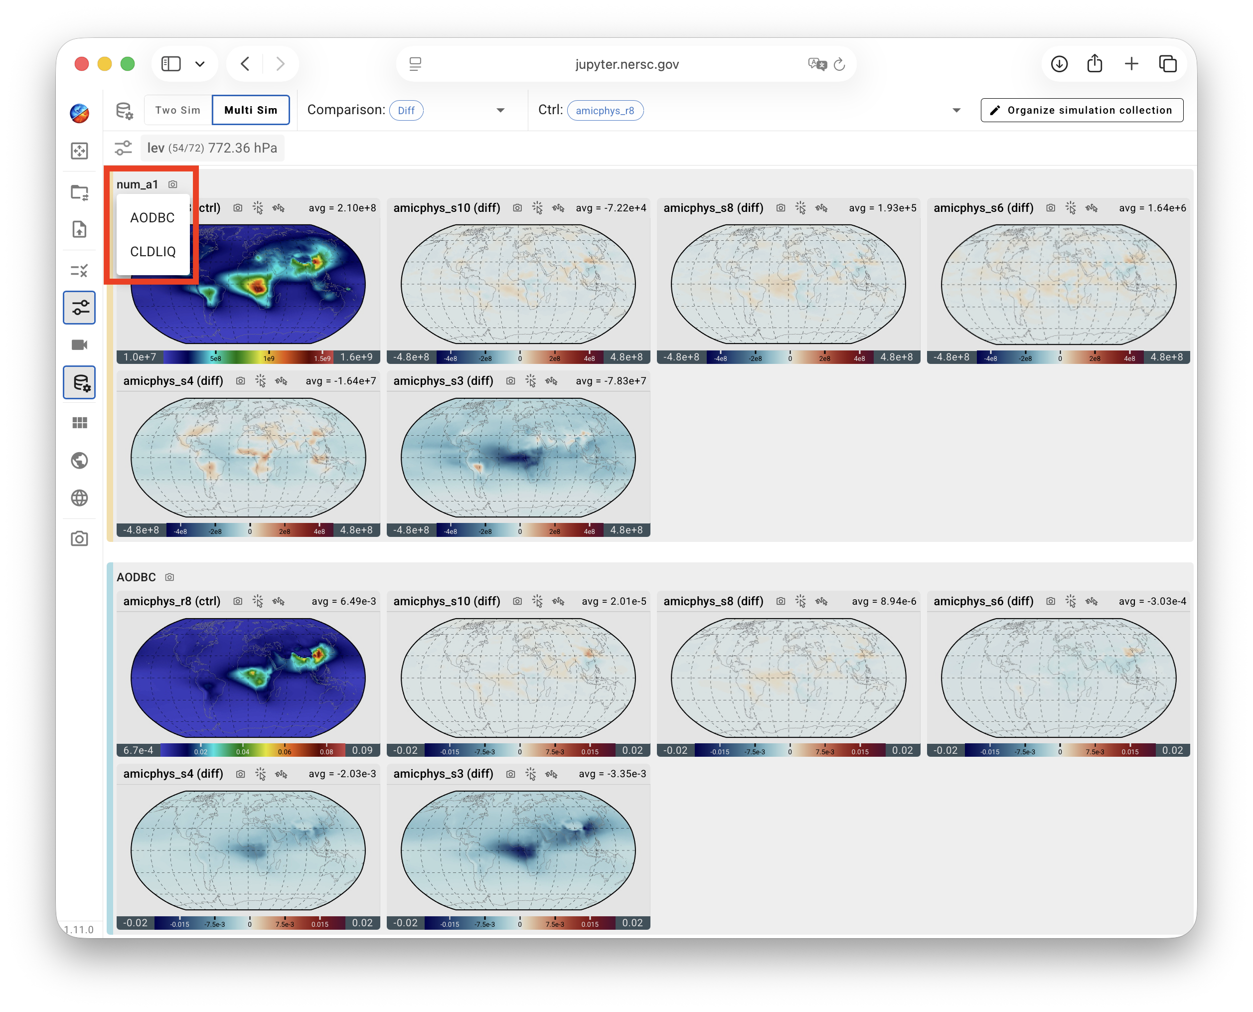Click the app logo at sidebar top
The height and width of the screenshot is (1012, 1253).
coord(79,113)
